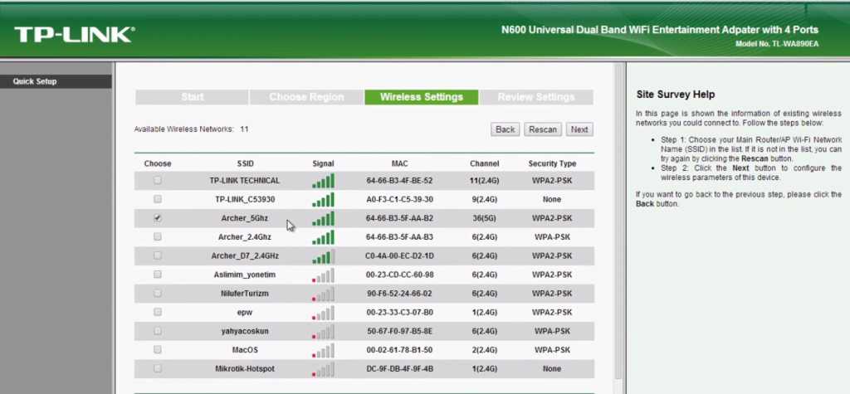
Task: Go to the Review Settings step tab
Action: [535, 97]
